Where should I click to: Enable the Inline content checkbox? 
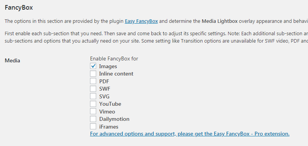click(x=93, y=74)
